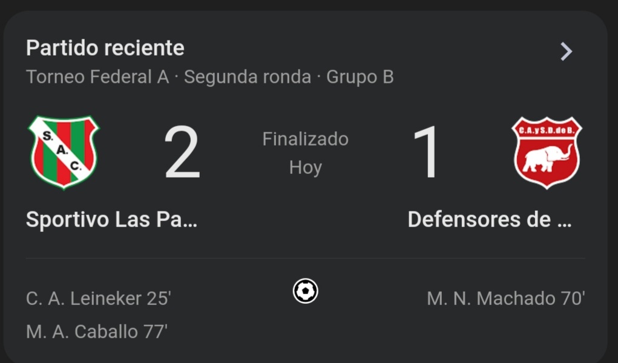Click the "Segunda ronda" round label
The image size is (618, 363).
(x=248, y=77)
